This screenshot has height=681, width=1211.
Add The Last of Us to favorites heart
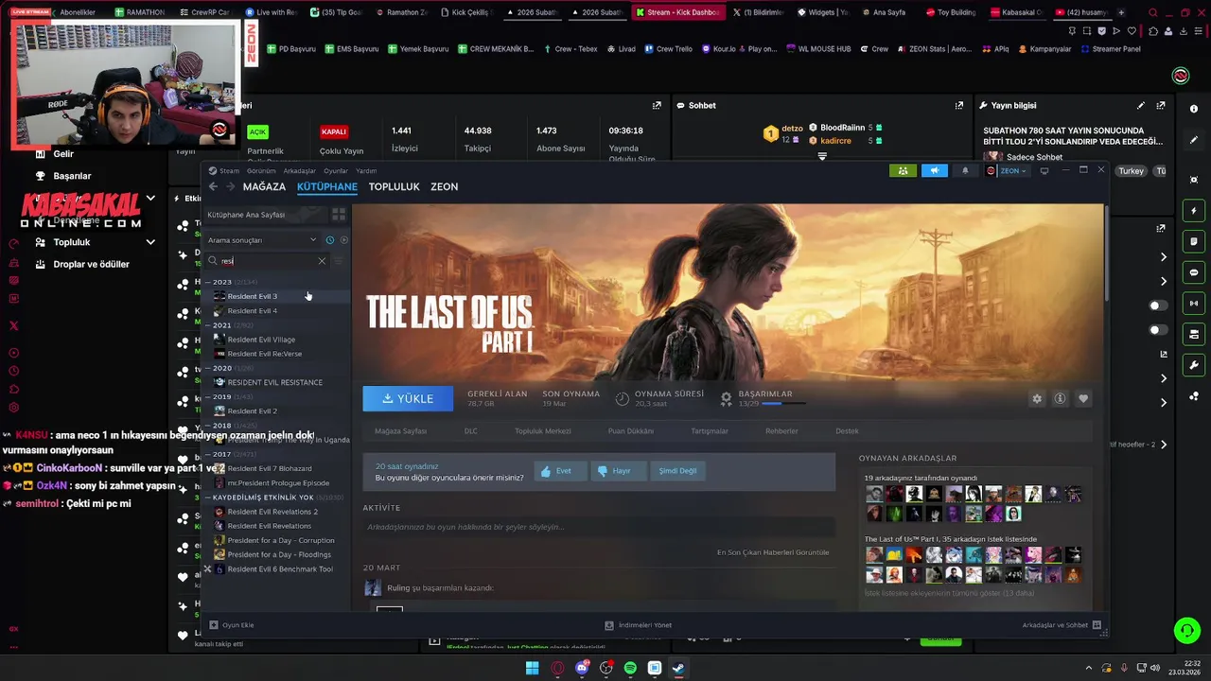pyautogui.click(x=1083, y=399)
